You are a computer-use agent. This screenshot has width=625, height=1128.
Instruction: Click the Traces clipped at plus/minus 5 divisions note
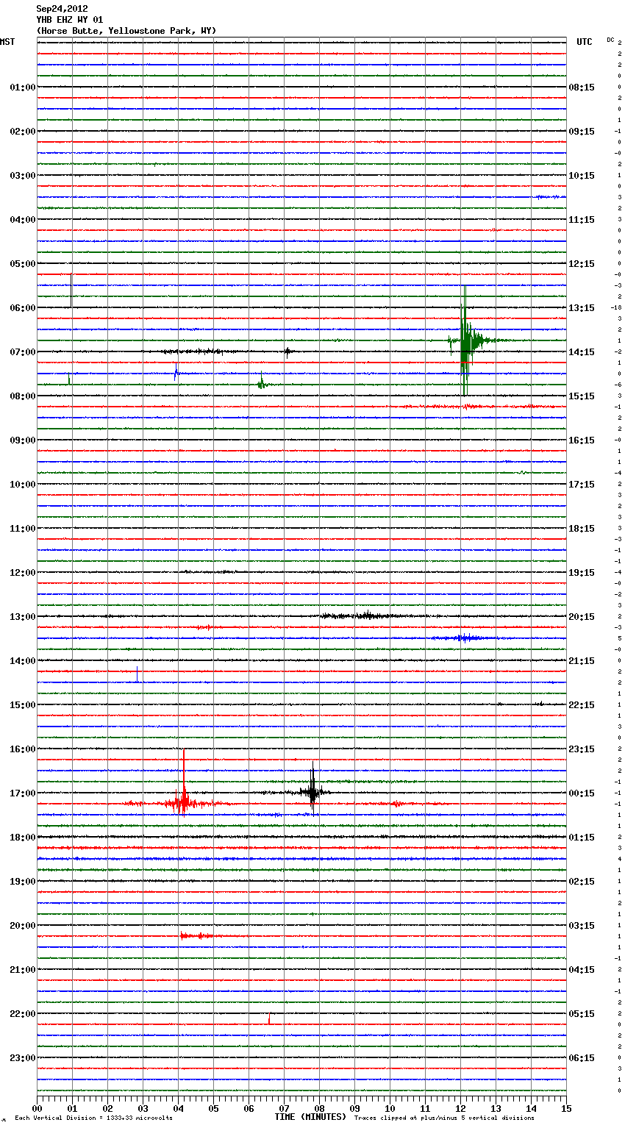point(444,1118)
